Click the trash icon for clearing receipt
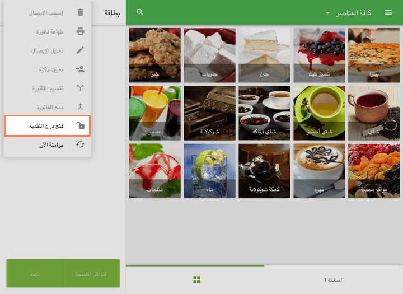The image size is (403, 294). (81, 12)
